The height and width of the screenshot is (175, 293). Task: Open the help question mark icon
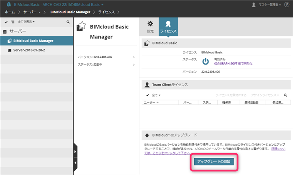tap(287, 5)
